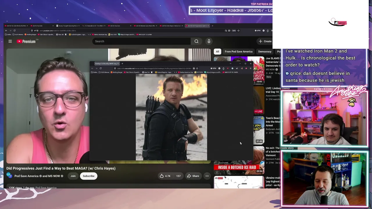Start voice search with the microphone icon
This screenshot has height=209, width=372.
coord(209,41)
